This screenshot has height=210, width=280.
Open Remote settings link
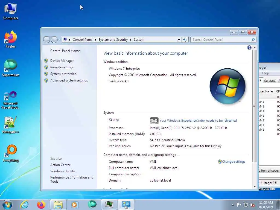click(62, 67)
